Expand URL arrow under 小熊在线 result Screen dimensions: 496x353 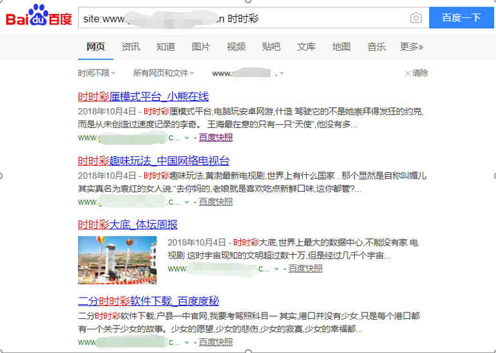187,138
